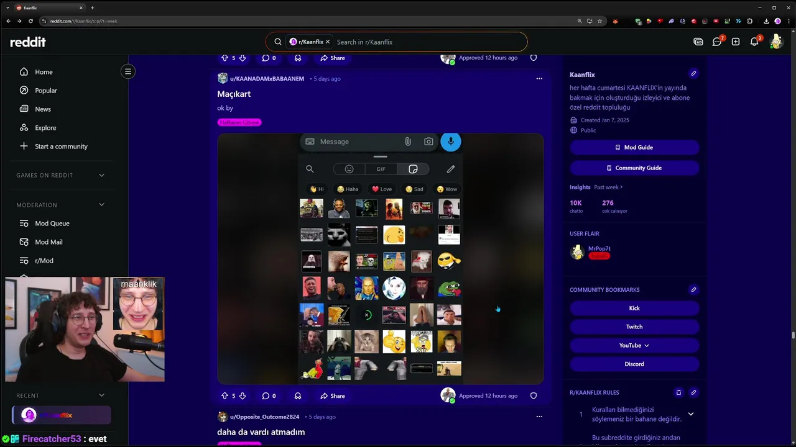Image resolution: width=796 pixels, height=447 pixels.
Task: Click the camera icon in message bar
Action: (428, 142)
